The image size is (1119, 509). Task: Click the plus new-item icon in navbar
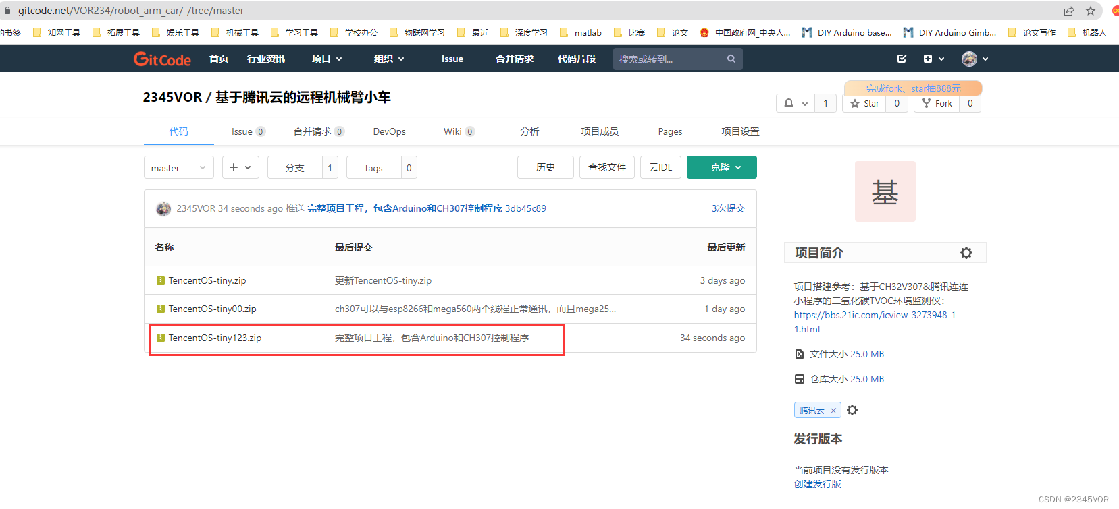(x=928, y=59)
